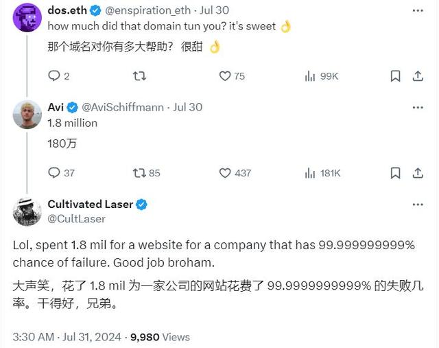
Task: Retweet Avi's 1.8 million reply
Action: [x=139, y=173]
